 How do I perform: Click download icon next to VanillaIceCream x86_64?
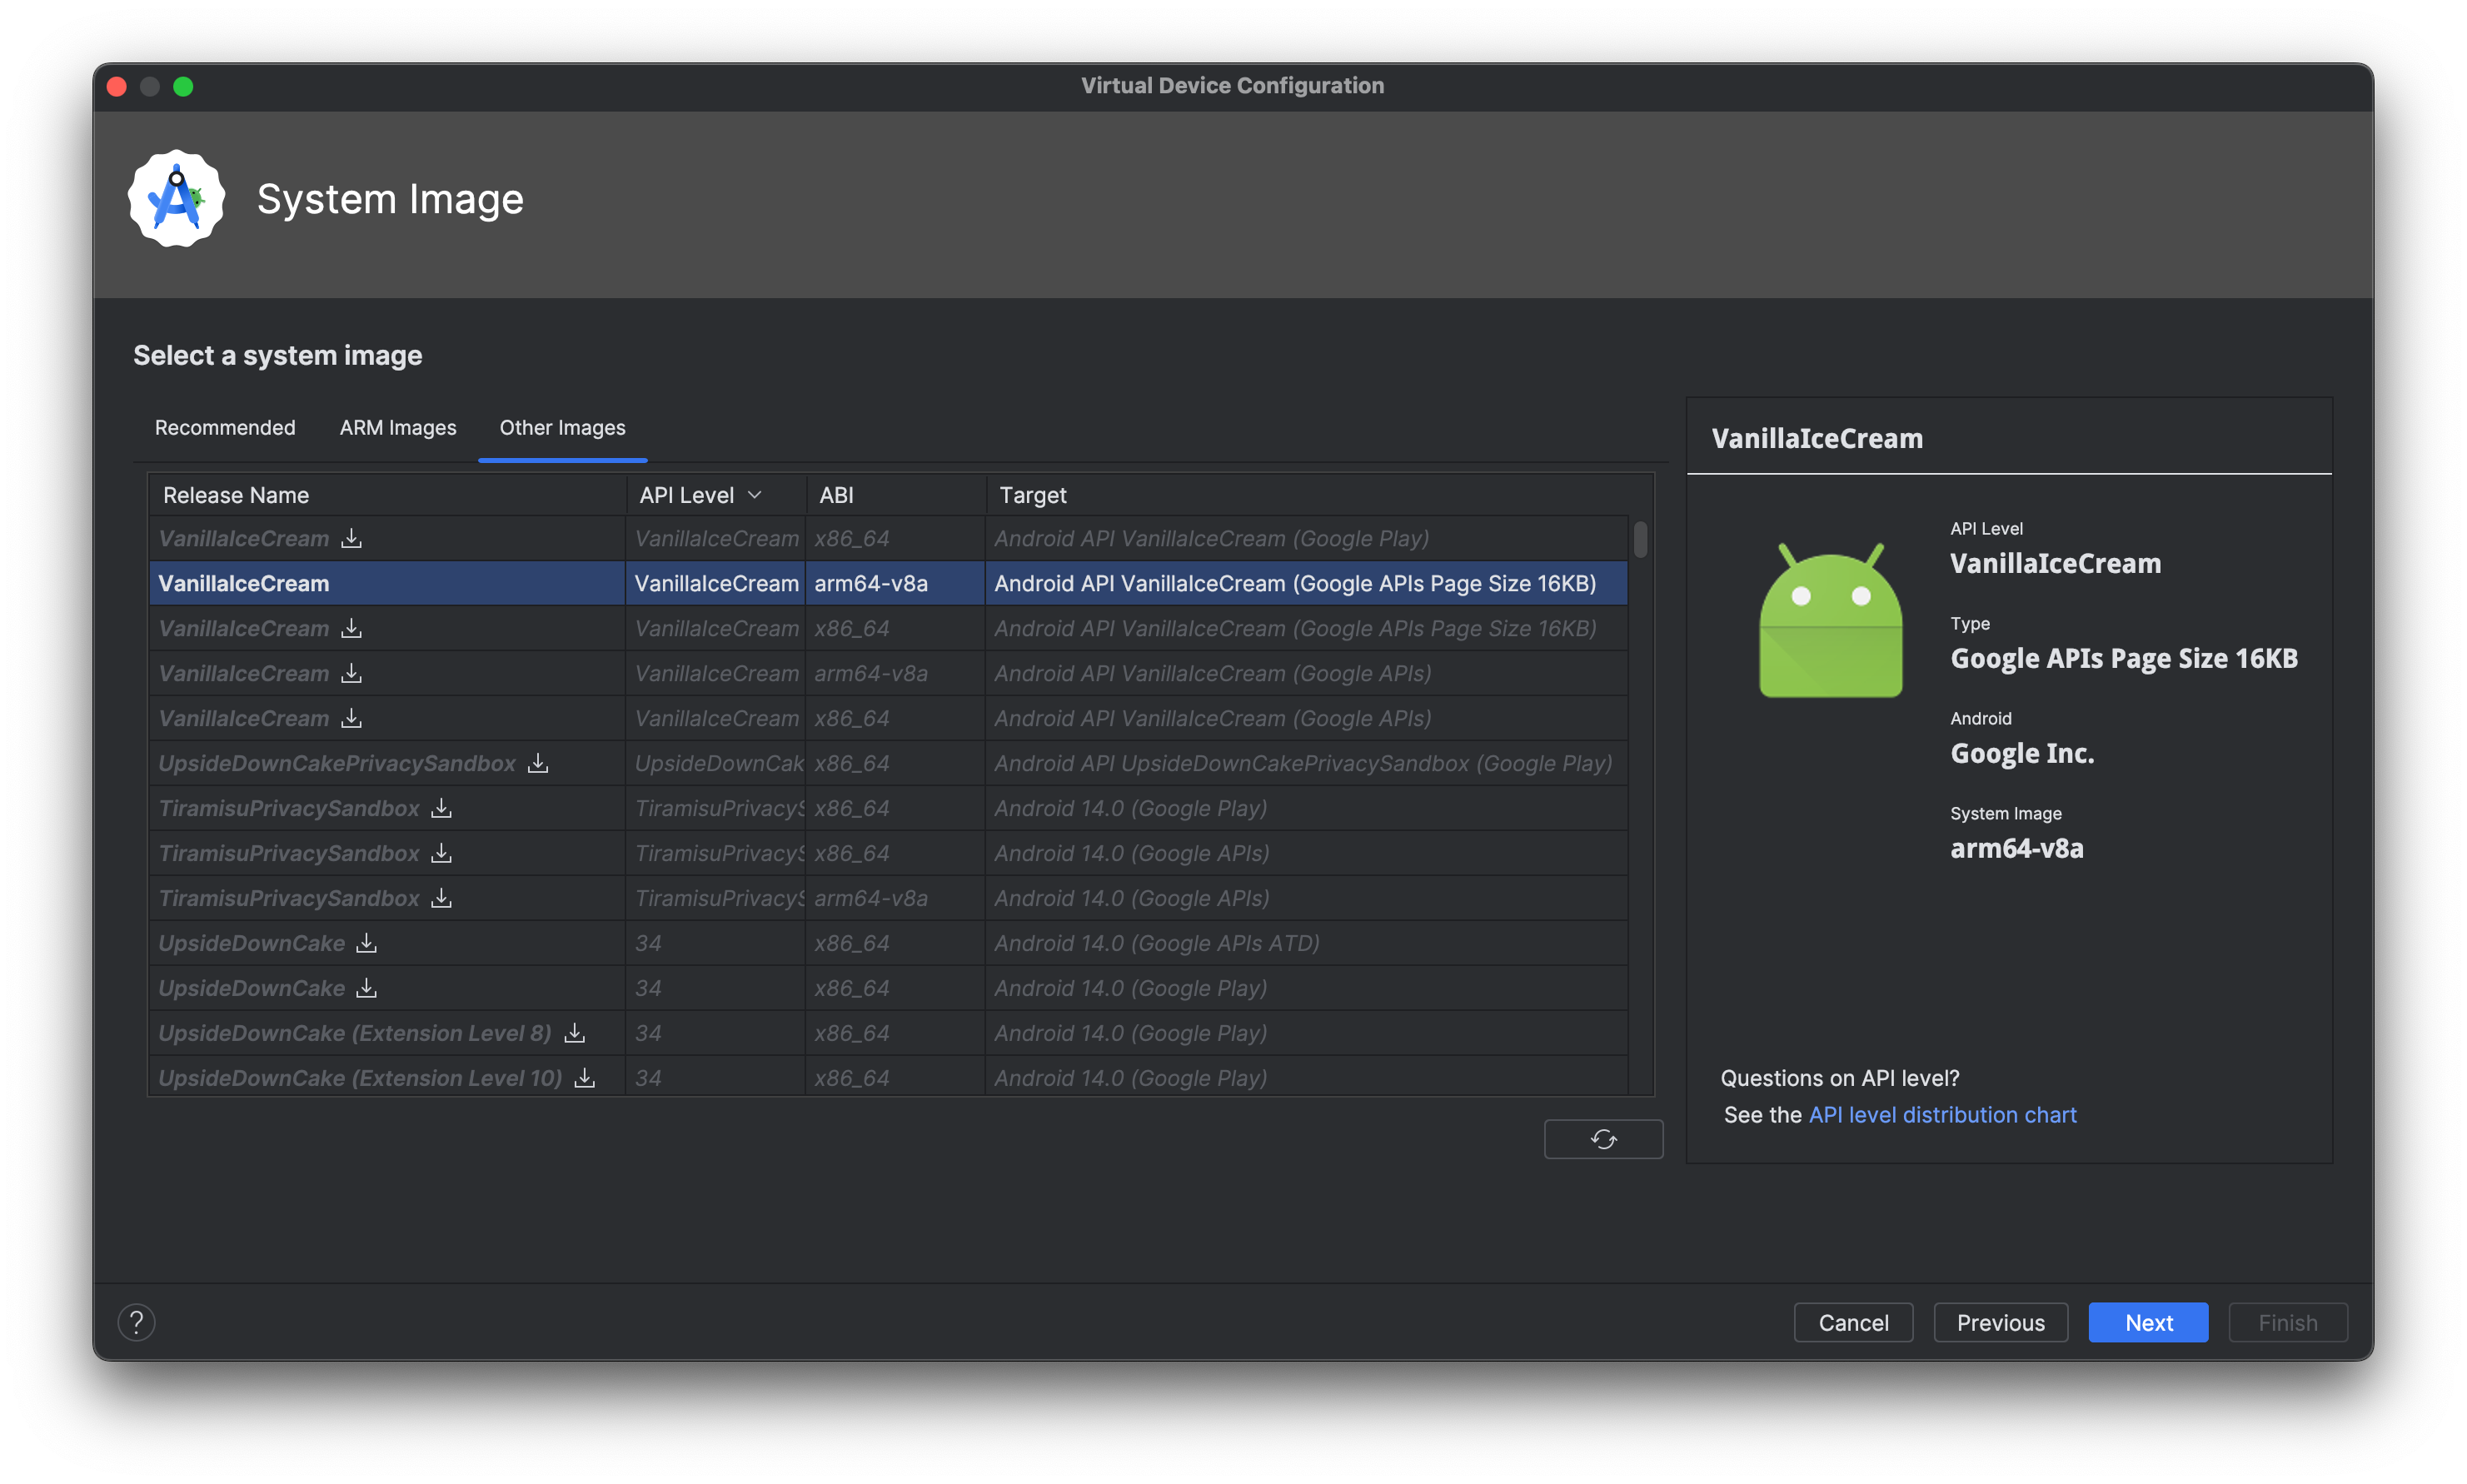(351, 537)
